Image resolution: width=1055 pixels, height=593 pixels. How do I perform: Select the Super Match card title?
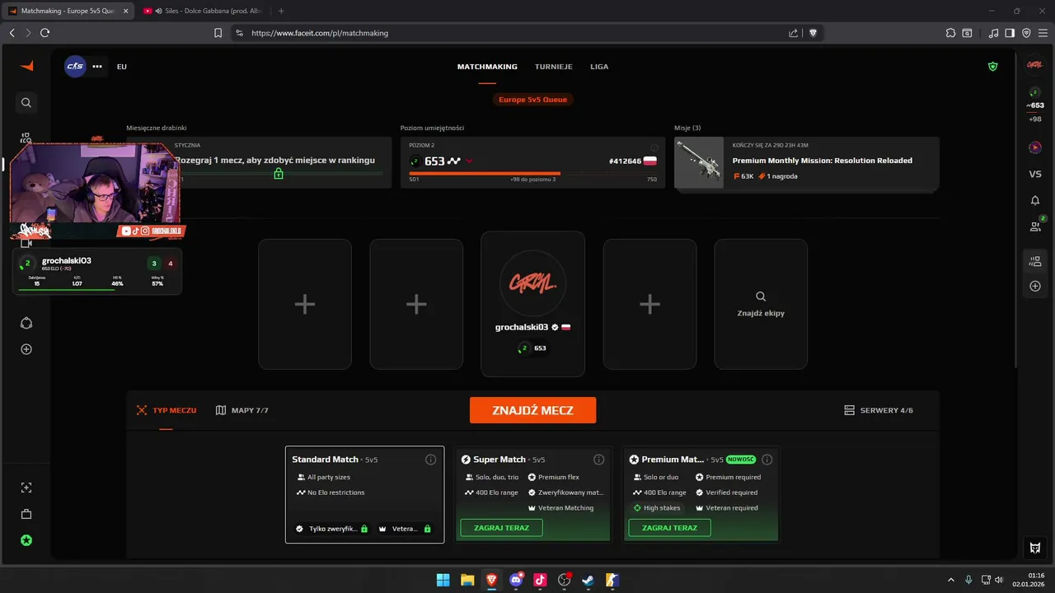pyautogui.click(x=499, y=460)
